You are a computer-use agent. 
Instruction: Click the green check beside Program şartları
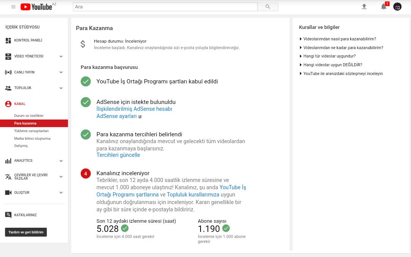coord(86,81)
